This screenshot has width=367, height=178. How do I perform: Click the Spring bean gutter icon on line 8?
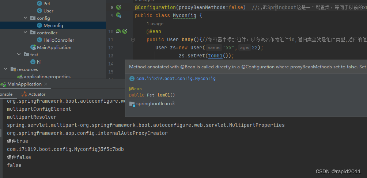tap(118, 7)
